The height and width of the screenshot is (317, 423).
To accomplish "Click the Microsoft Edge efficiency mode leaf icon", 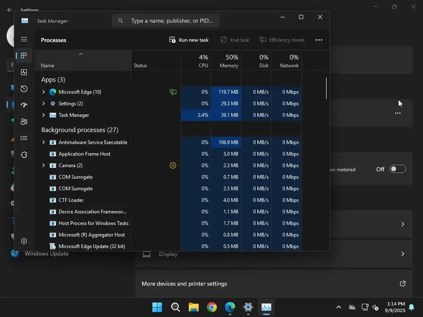I will pyautogui.click(x=173, y=92).
